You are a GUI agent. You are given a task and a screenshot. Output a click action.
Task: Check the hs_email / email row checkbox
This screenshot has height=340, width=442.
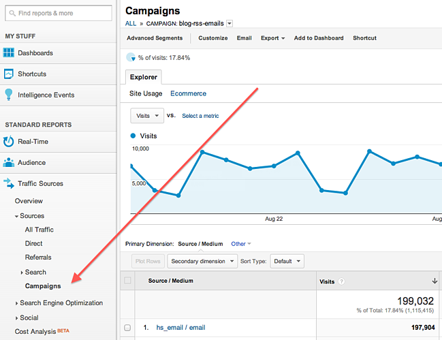(x=127, y=328)
